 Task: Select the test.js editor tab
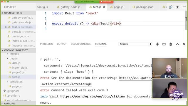97,7
